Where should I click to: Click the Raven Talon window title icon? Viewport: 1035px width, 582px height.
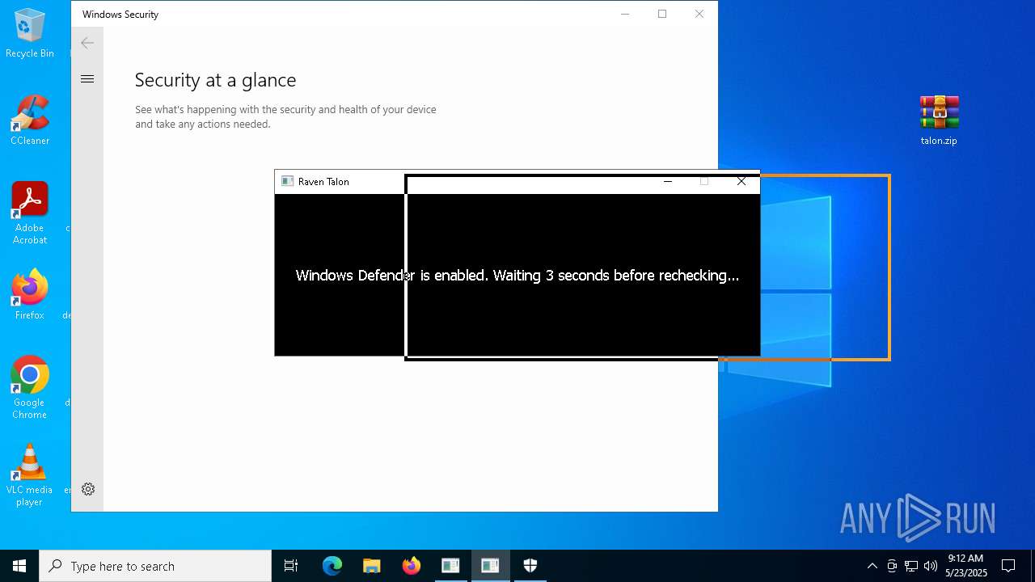287,181
